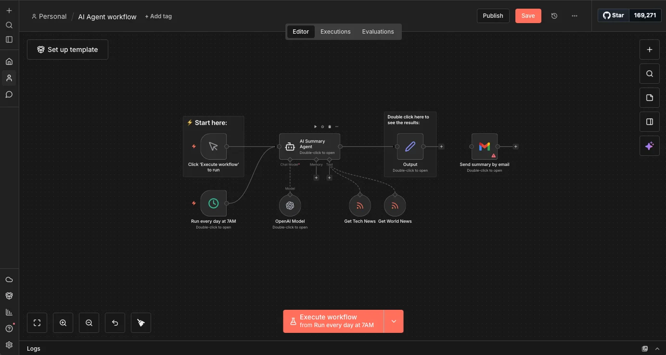Viewport: 666px width, 355px height.
Task: Select the Gmail send summary node
Action: pos(484,147)
